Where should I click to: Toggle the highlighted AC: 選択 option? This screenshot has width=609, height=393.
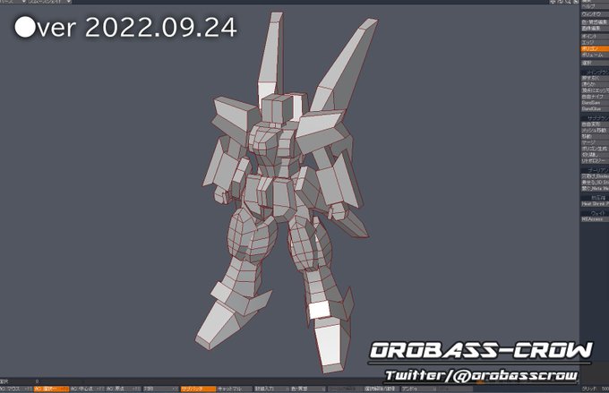point(51,389)
